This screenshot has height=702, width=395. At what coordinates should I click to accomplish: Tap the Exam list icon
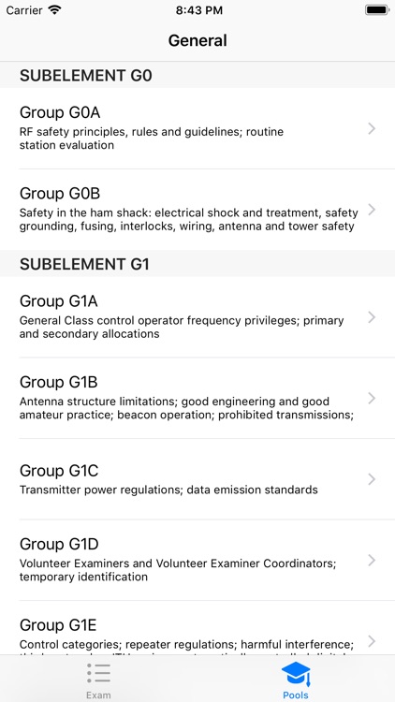coord(98,673)
